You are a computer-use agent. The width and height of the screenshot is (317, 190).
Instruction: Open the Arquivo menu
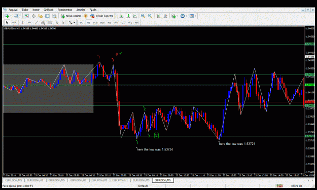coord(13,10)
